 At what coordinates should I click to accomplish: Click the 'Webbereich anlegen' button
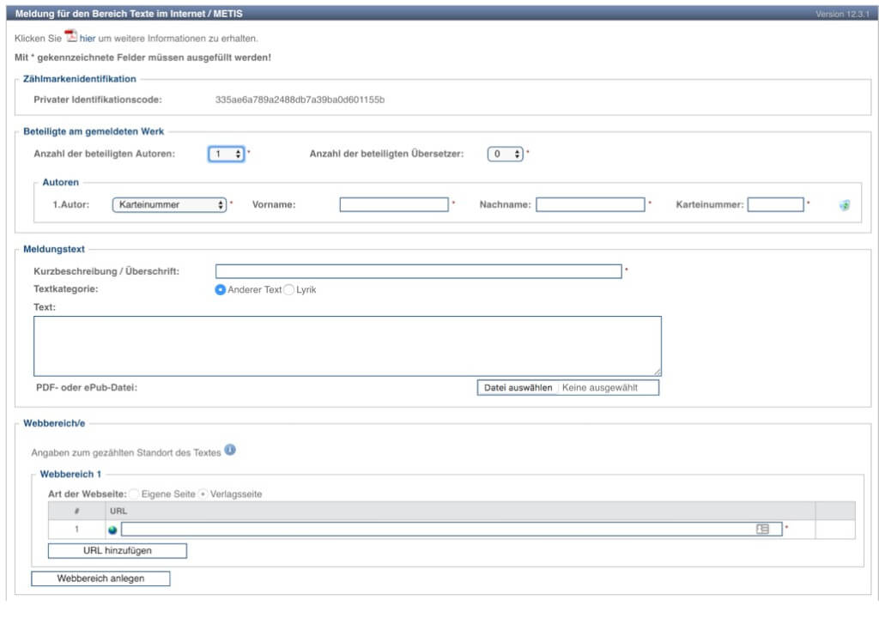point(100,579)
